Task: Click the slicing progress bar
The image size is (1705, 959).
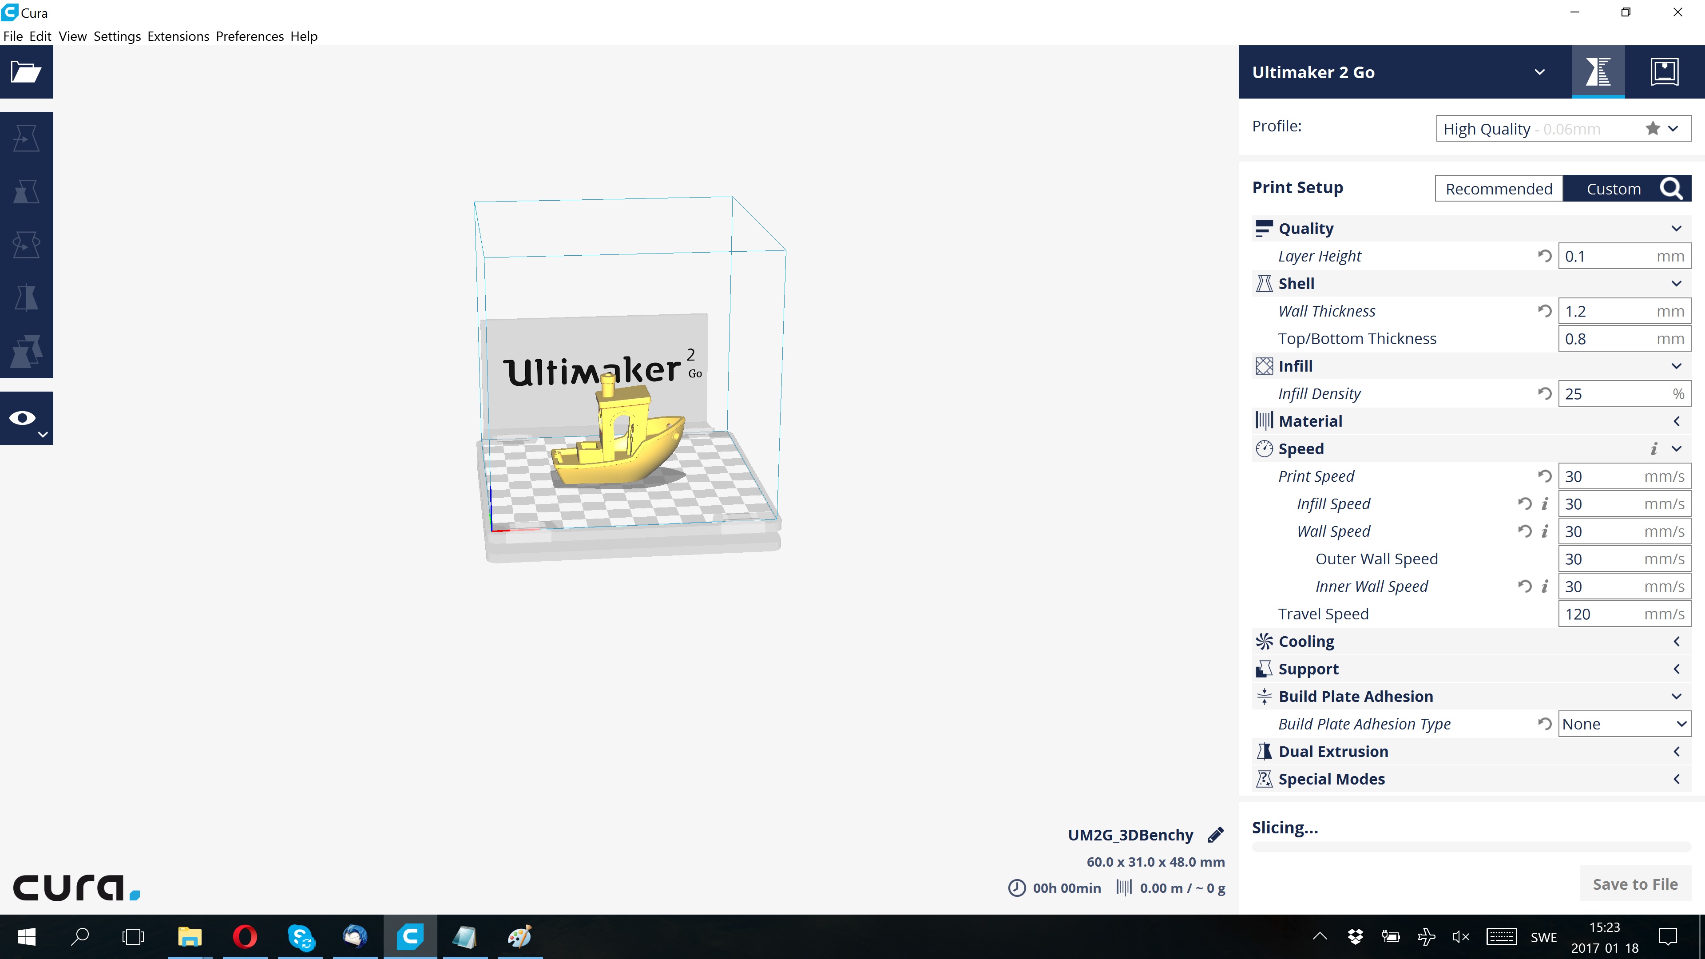Action: (1471, 847)
